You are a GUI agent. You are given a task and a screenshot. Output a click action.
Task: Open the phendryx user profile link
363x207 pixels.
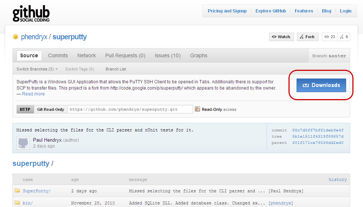34,37
